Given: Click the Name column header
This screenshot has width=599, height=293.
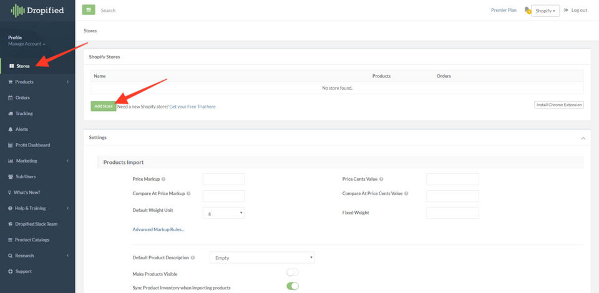Looking at the screenshot, I should point(100,76).
